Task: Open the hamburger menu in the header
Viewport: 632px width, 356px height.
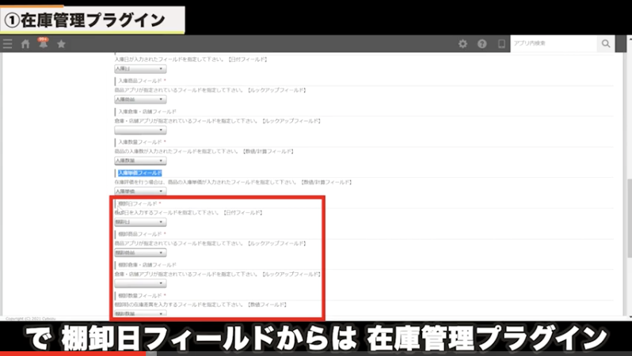Action: (7, 44)
